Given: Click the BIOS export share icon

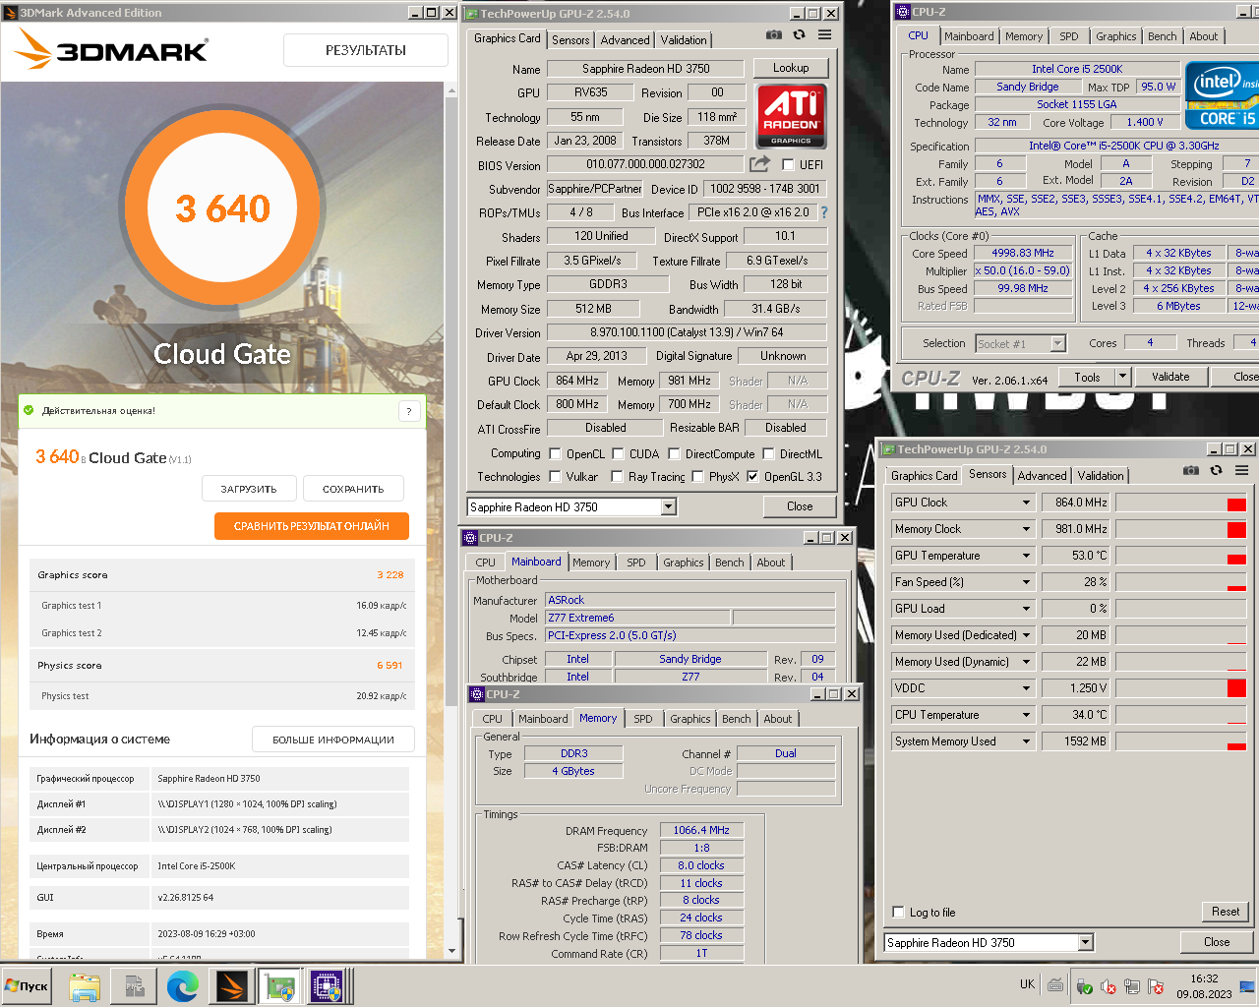Looking at the screenshot, I should coord(759,164).
